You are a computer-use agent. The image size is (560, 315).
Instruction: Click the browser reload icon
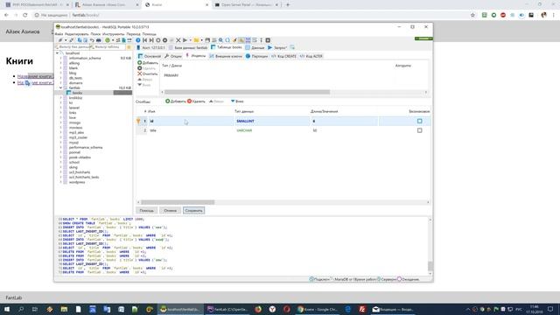coord(25,15)
